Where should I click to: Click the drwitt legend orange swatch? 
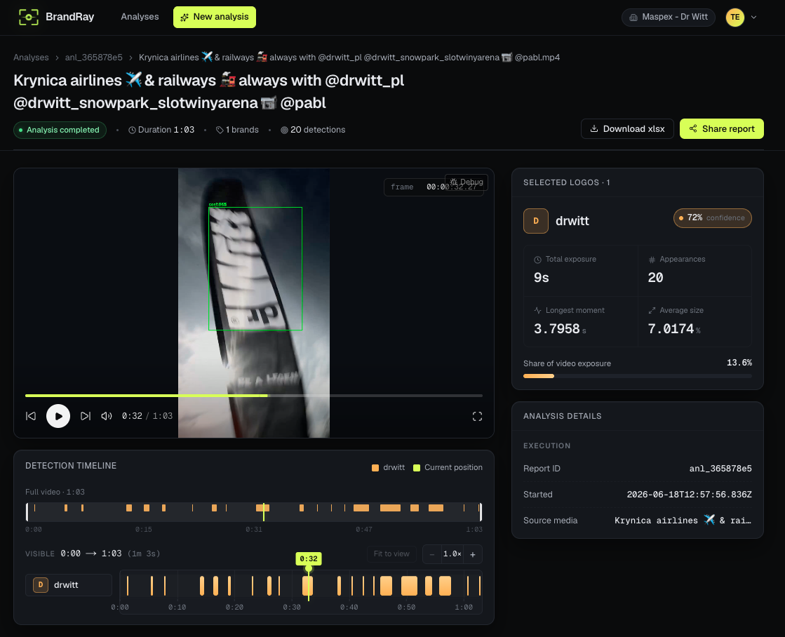(375, 468)
